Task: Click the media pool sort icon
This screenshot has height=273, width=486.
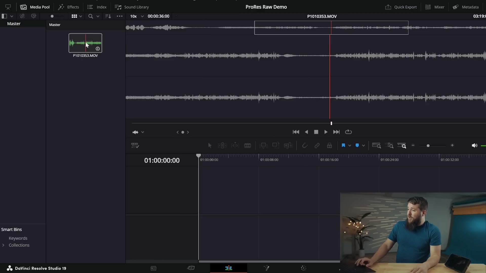Action: (x=108, y=16)
